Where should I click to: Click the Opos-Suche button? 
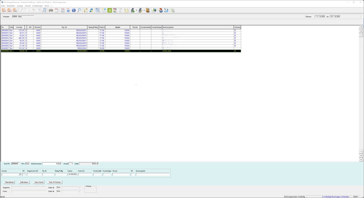pos(39,182)
